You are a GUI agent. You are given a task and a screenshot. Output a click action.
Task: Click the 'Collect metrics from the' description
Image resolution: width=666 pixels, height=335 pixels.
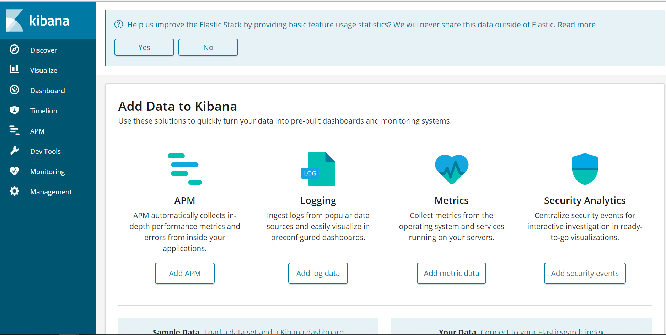[452, 226]
